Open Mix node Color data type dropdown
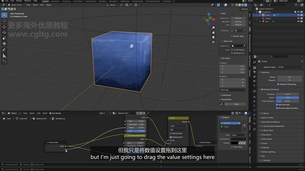This screenshot has height=171, width=305. pyautogui.click(x=179, y=126)
